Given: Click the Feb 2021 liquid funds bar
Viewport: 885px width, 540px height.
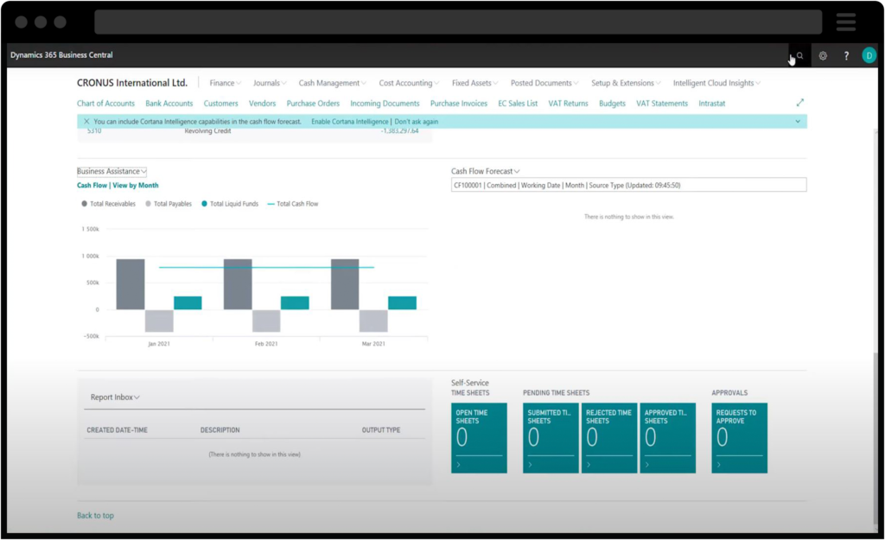Looking at the screenshot, I should (x=295, y=303).
